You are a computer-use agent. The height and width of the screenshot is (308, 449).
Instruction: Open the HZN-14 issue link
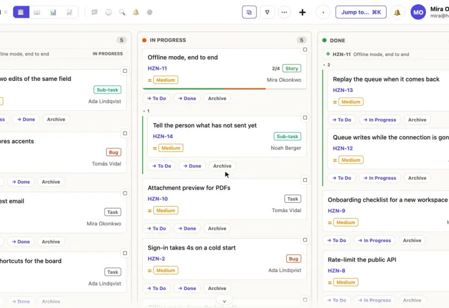[x=163, y=136]
